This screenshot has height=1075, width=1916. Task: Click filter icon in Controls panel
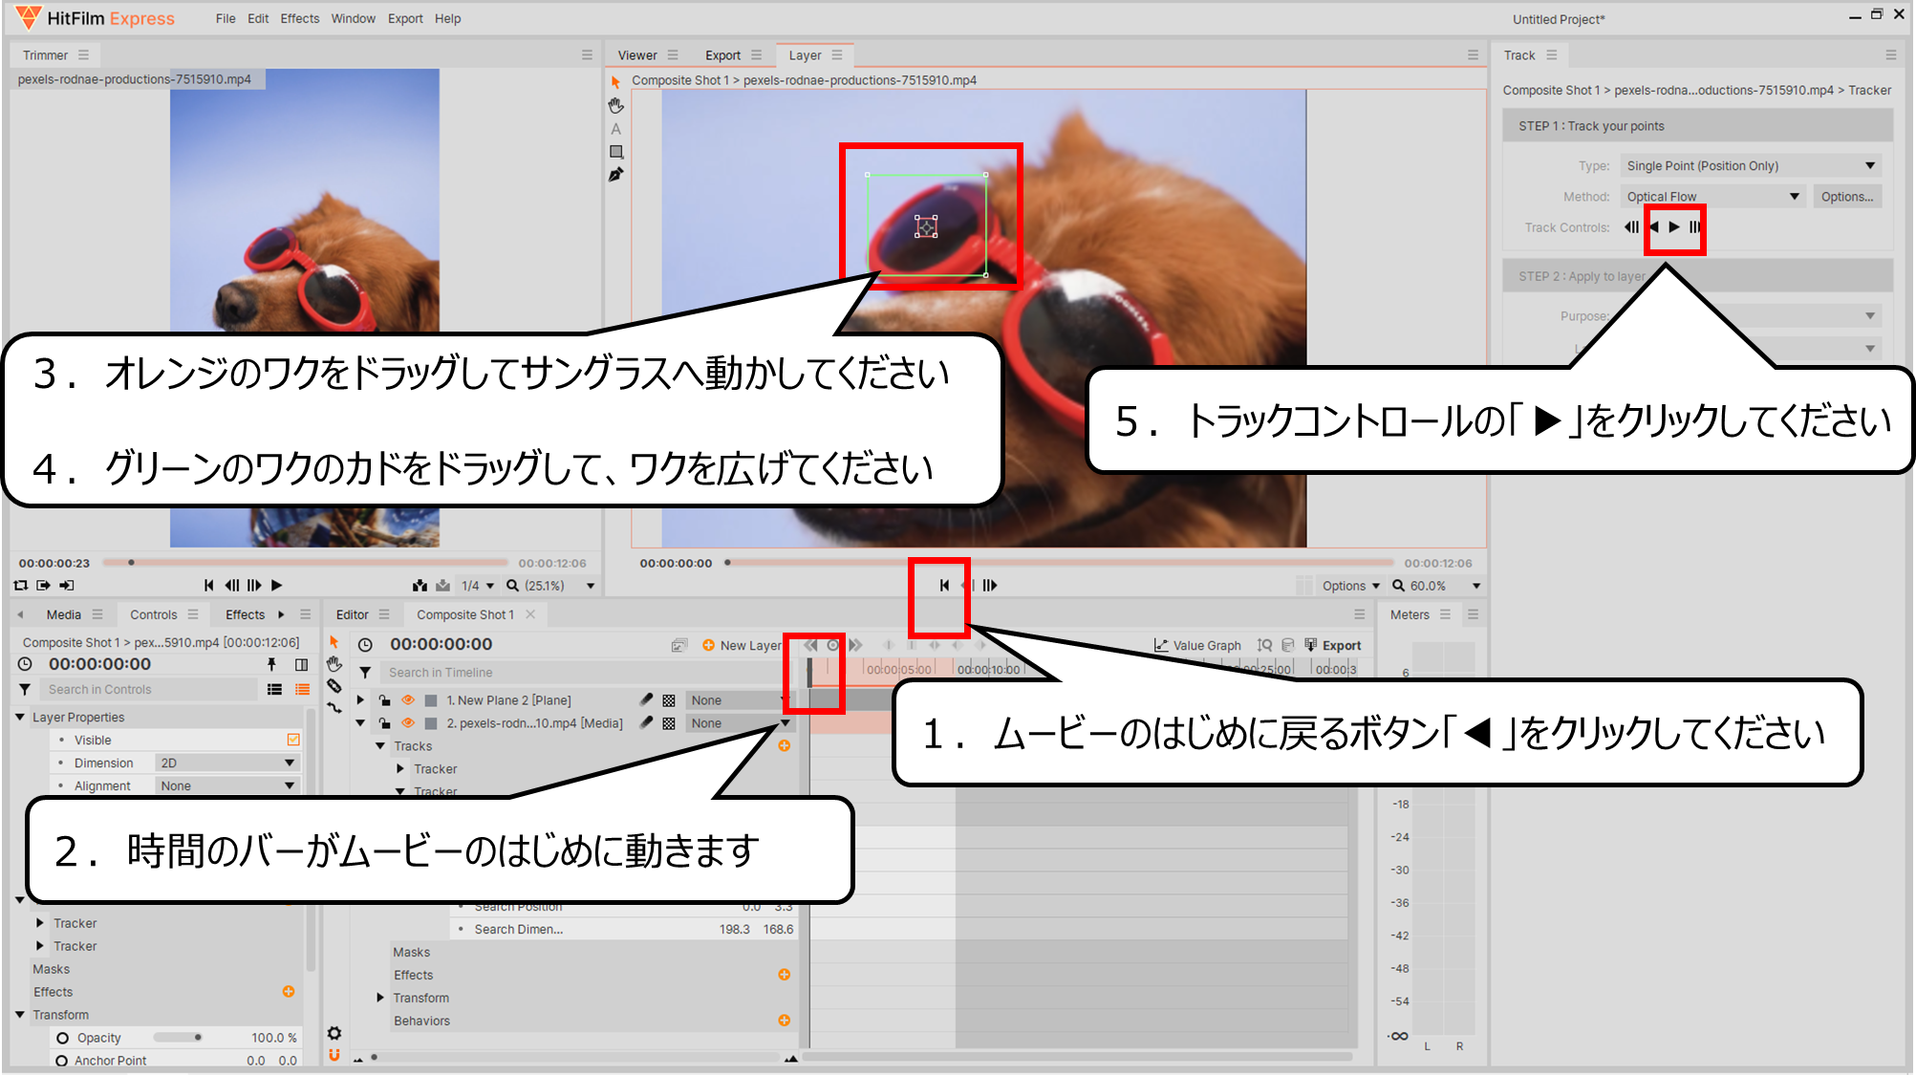point(25,689)
